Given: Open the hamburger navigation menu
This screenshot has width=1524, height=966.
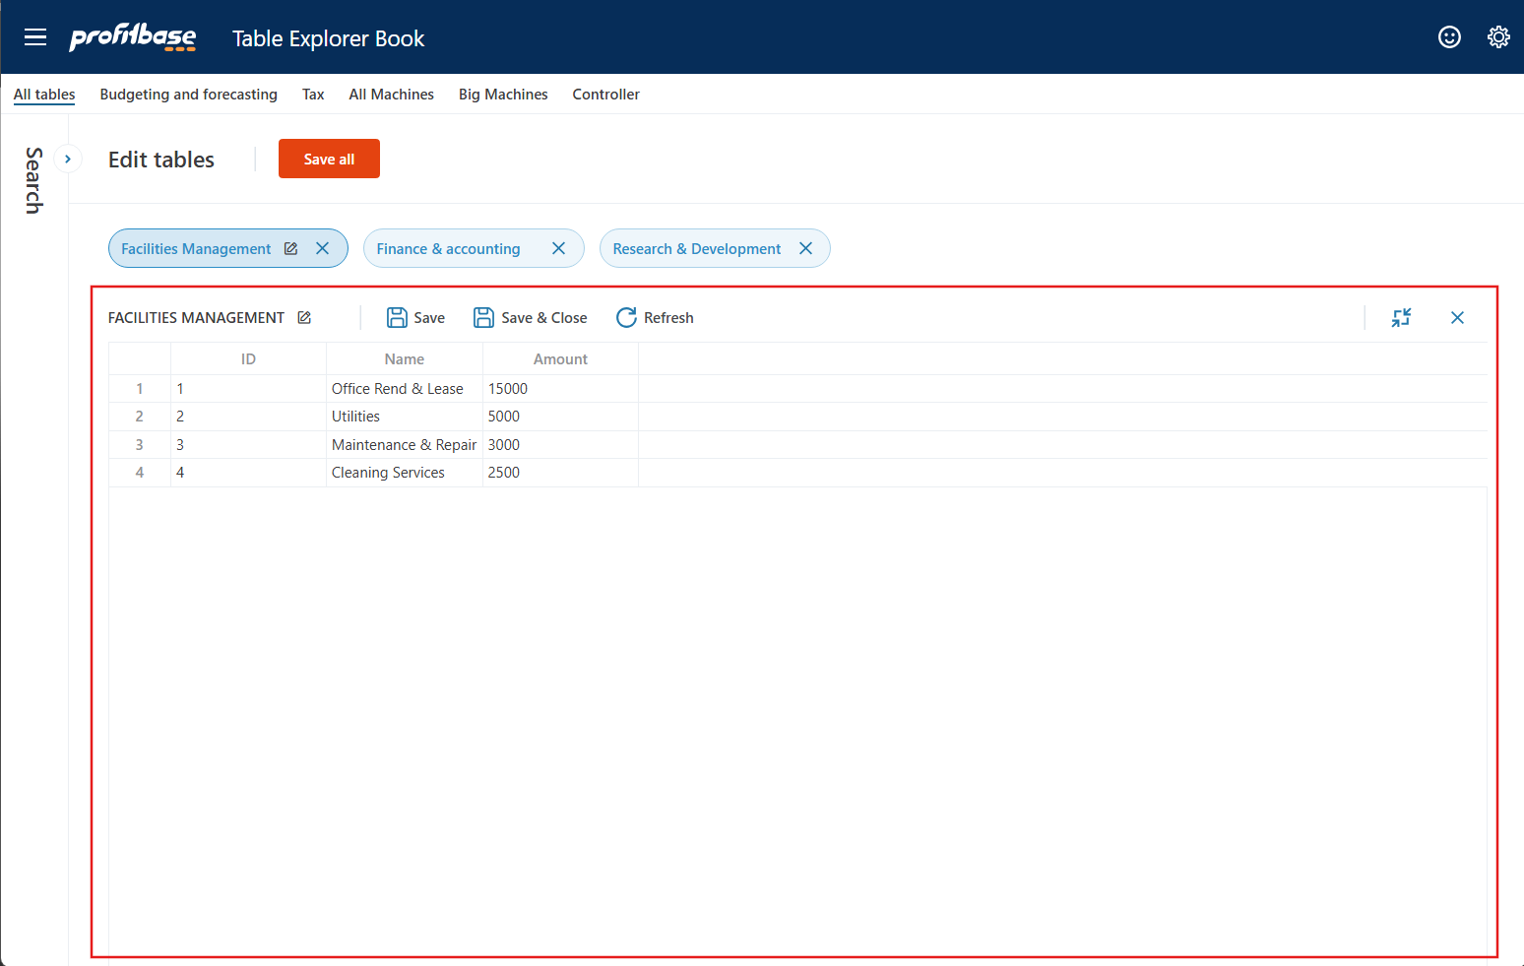Looking at the screenshot, I should [35, 37].
